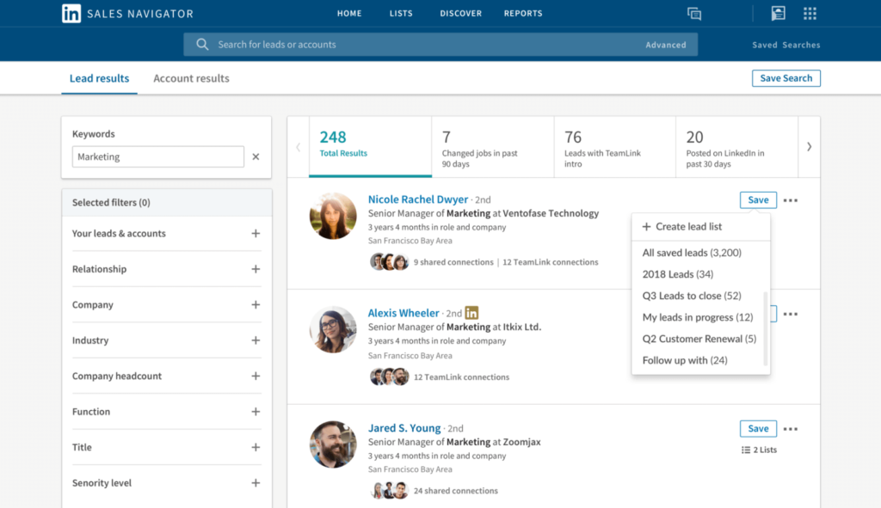Show next result stats with right chevron
Screen dimensions: 881x508
809,147
